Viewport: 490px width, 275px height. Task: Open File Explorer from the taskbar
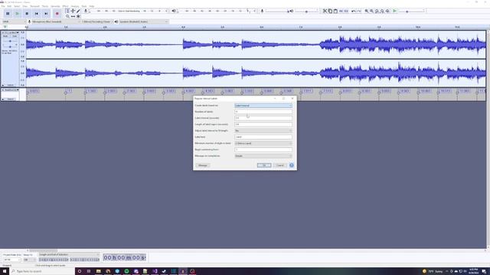coord(99,271)
